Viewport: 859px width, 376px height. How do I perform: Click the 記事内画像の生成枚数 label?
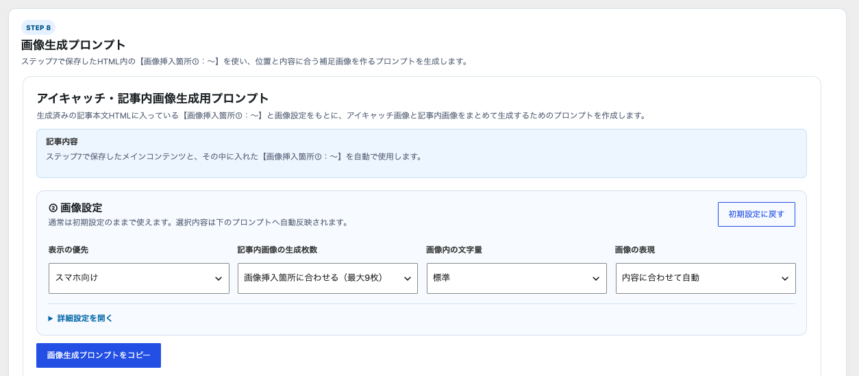click(277, 250)
